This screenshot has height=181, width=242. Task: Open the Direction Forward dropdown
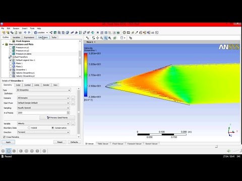click(x=43, y=132)
